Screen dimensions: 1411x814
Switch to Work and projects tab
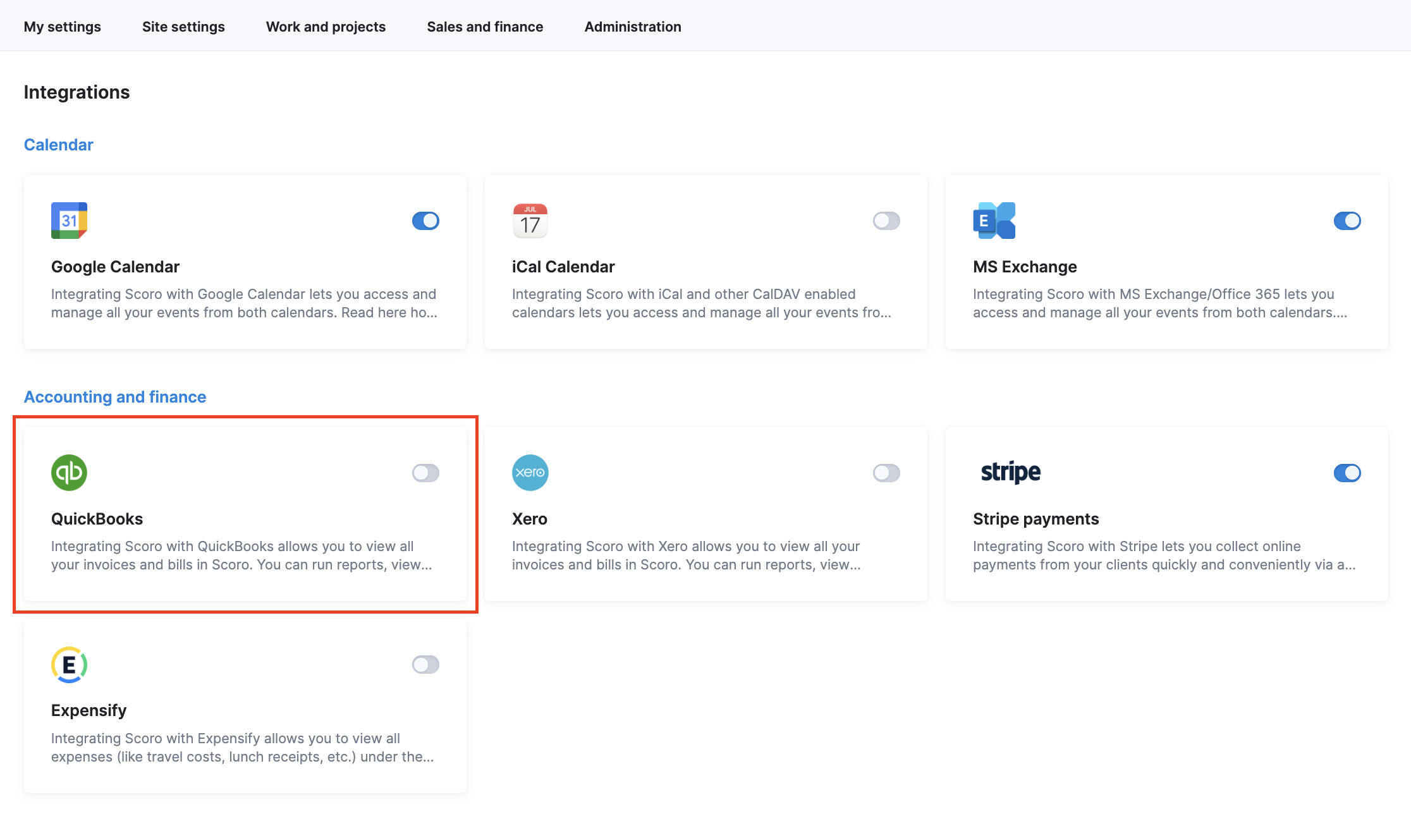coord(326,27)
